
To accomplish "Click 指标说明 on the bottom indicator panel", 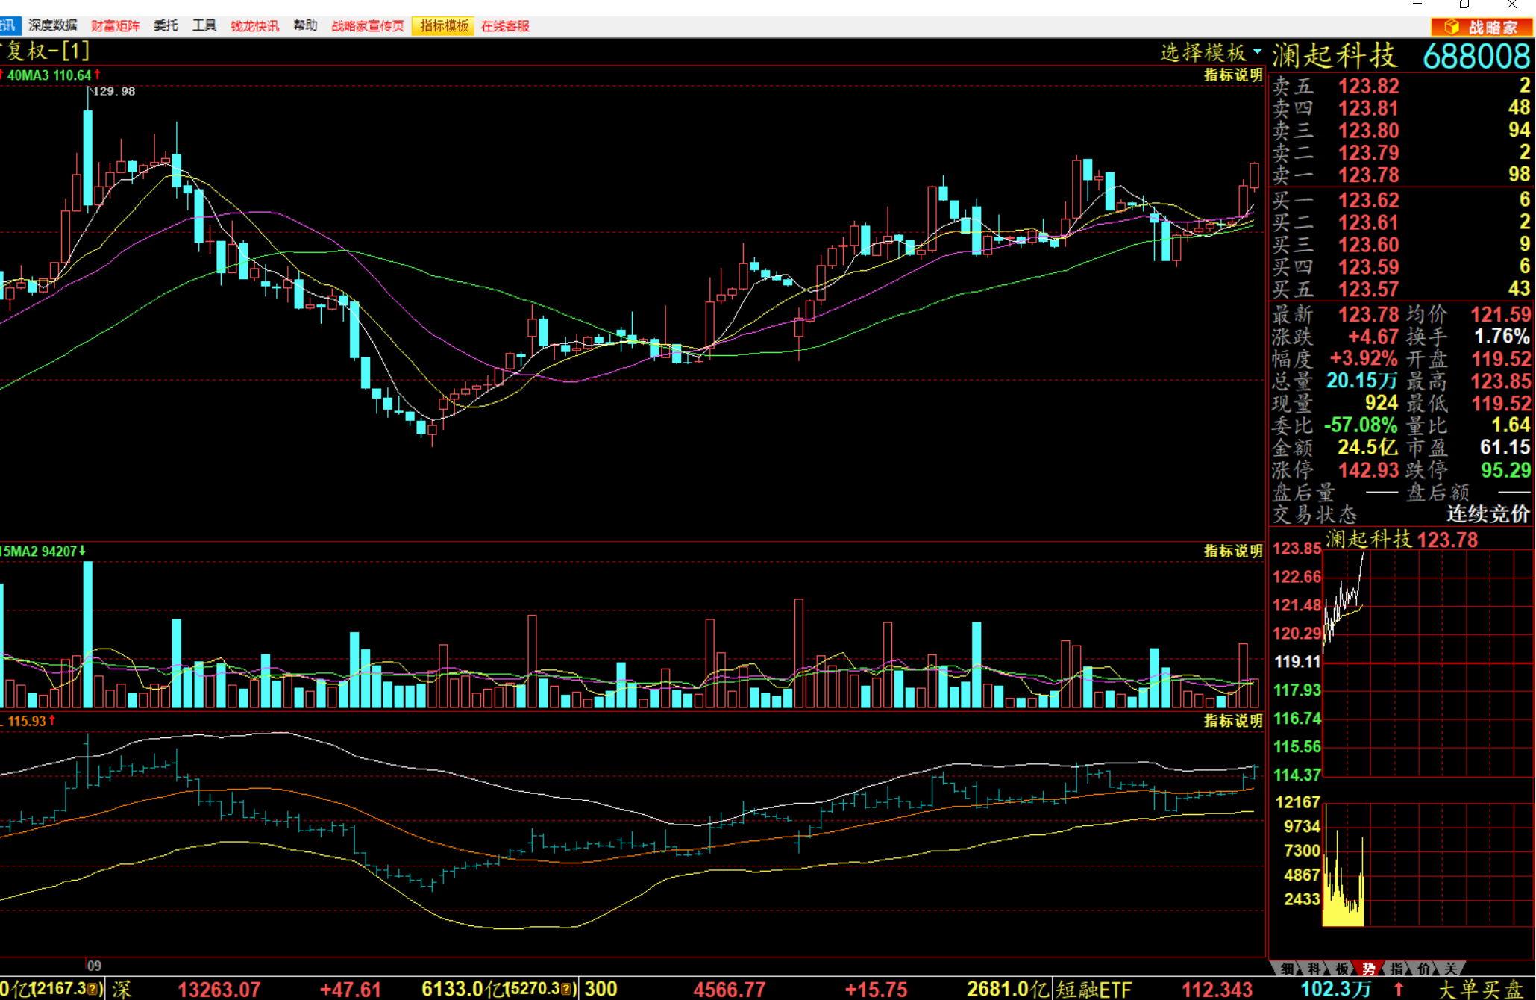I will tap(1233, 720).
